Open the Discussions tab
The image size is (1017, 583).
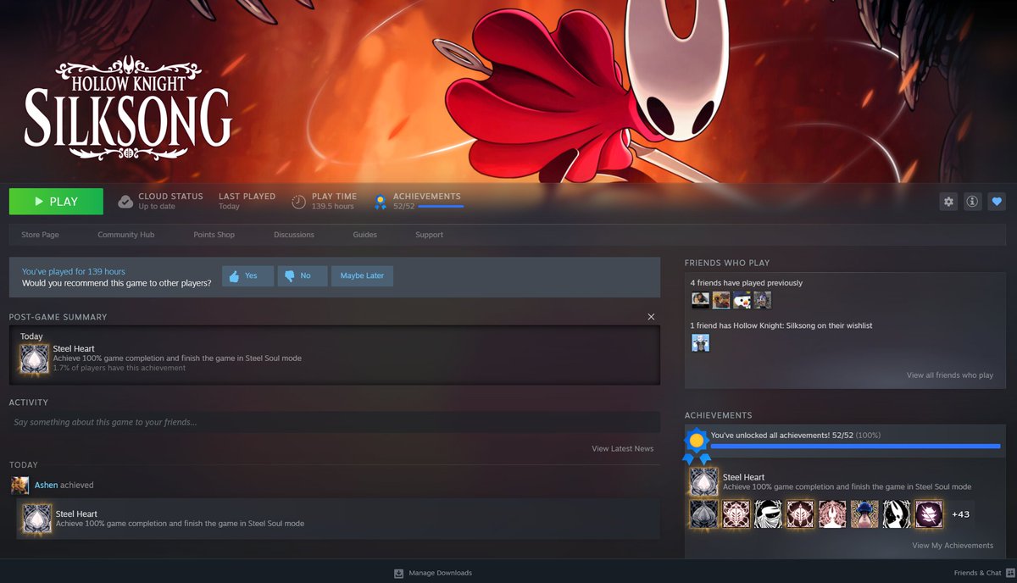(x=294, y=235)
